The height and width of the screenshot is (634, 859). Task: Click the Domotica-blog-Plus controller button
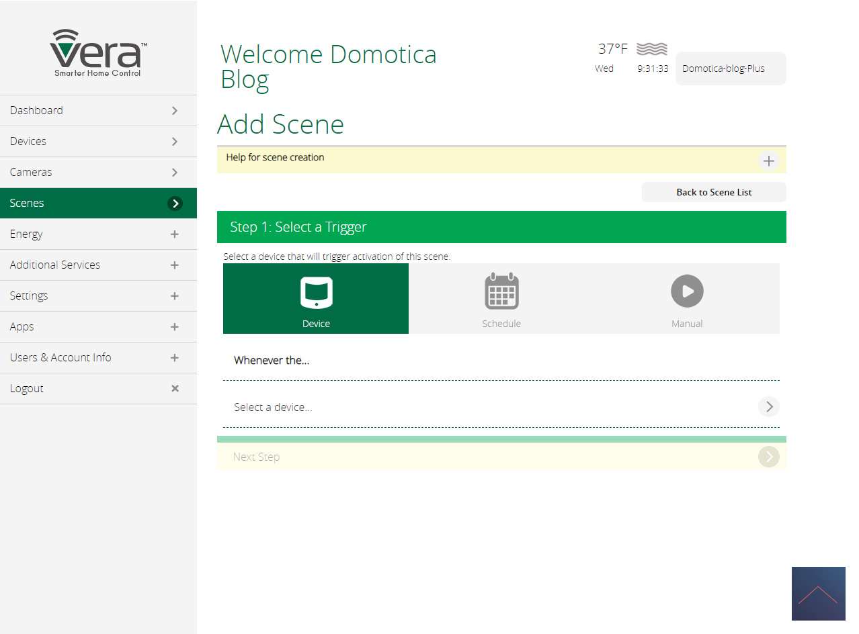730,69
